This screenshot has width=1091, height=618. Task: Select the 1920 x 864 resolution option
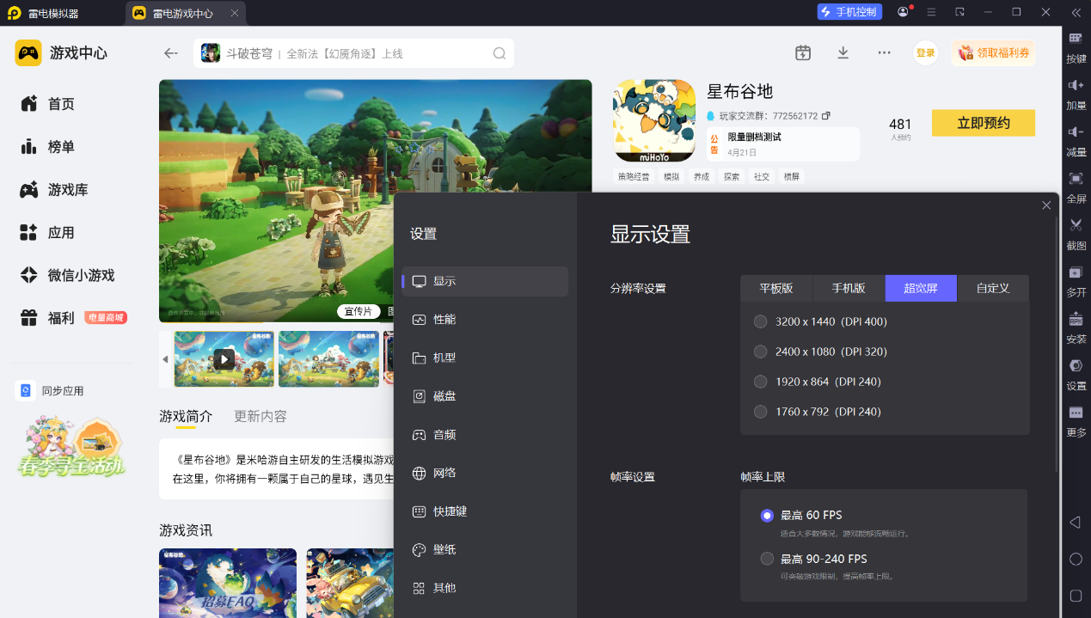[761, 382]
